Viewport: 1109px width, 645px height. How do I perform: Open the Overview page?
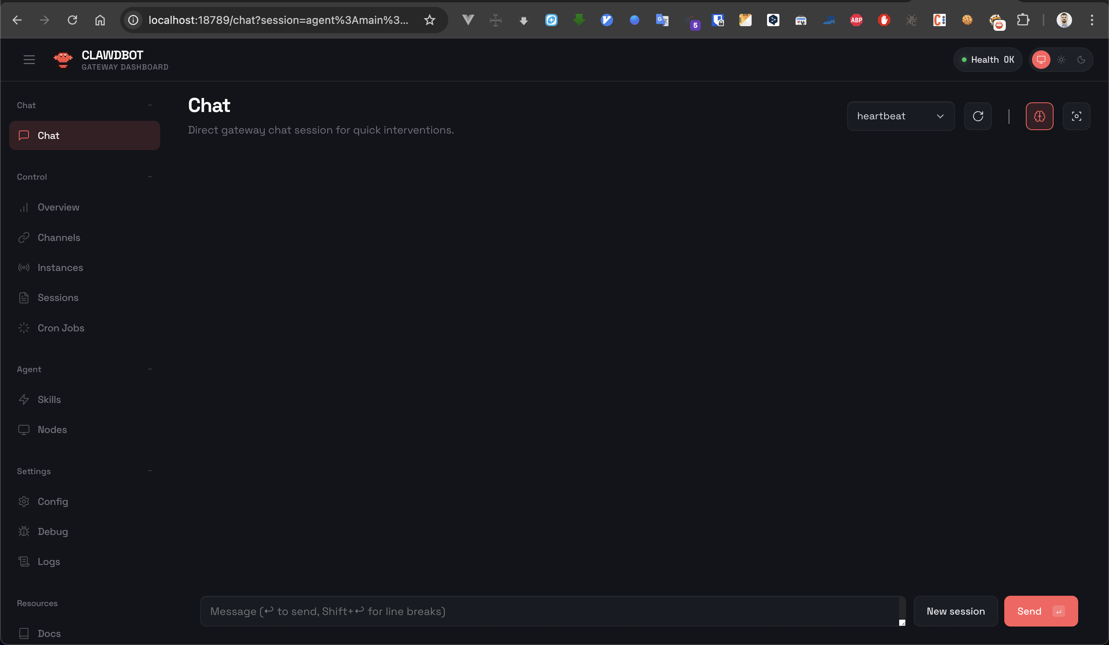pos(84,207)
